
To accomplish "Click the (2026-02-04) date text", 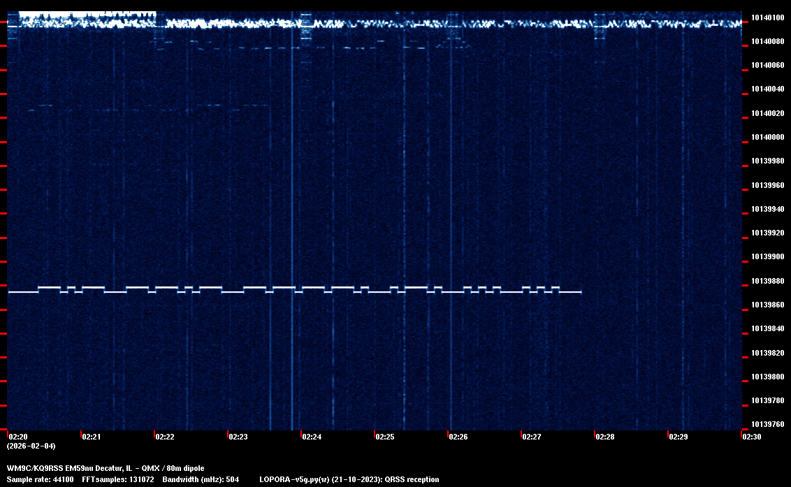I will coord(31,446).
